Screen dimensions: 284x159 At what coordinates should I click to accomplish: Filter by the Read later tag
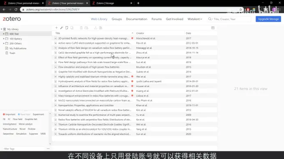coord(24,114)
